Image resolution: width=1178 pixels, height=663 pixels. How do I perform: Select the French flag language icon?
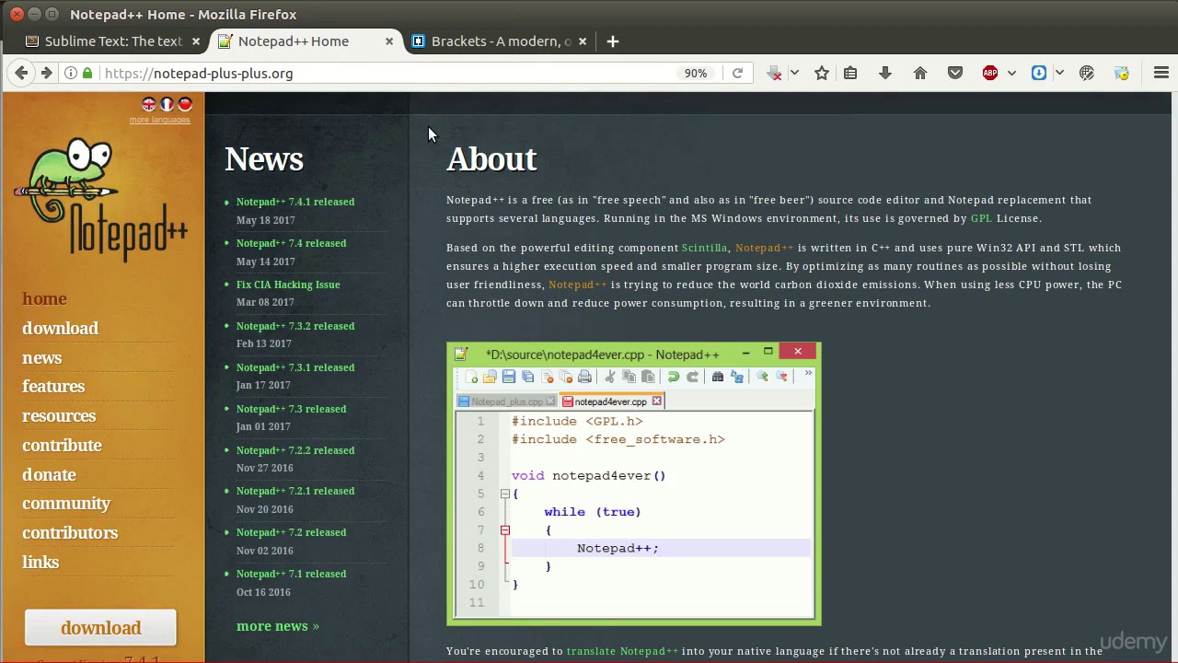coord(167,104)
